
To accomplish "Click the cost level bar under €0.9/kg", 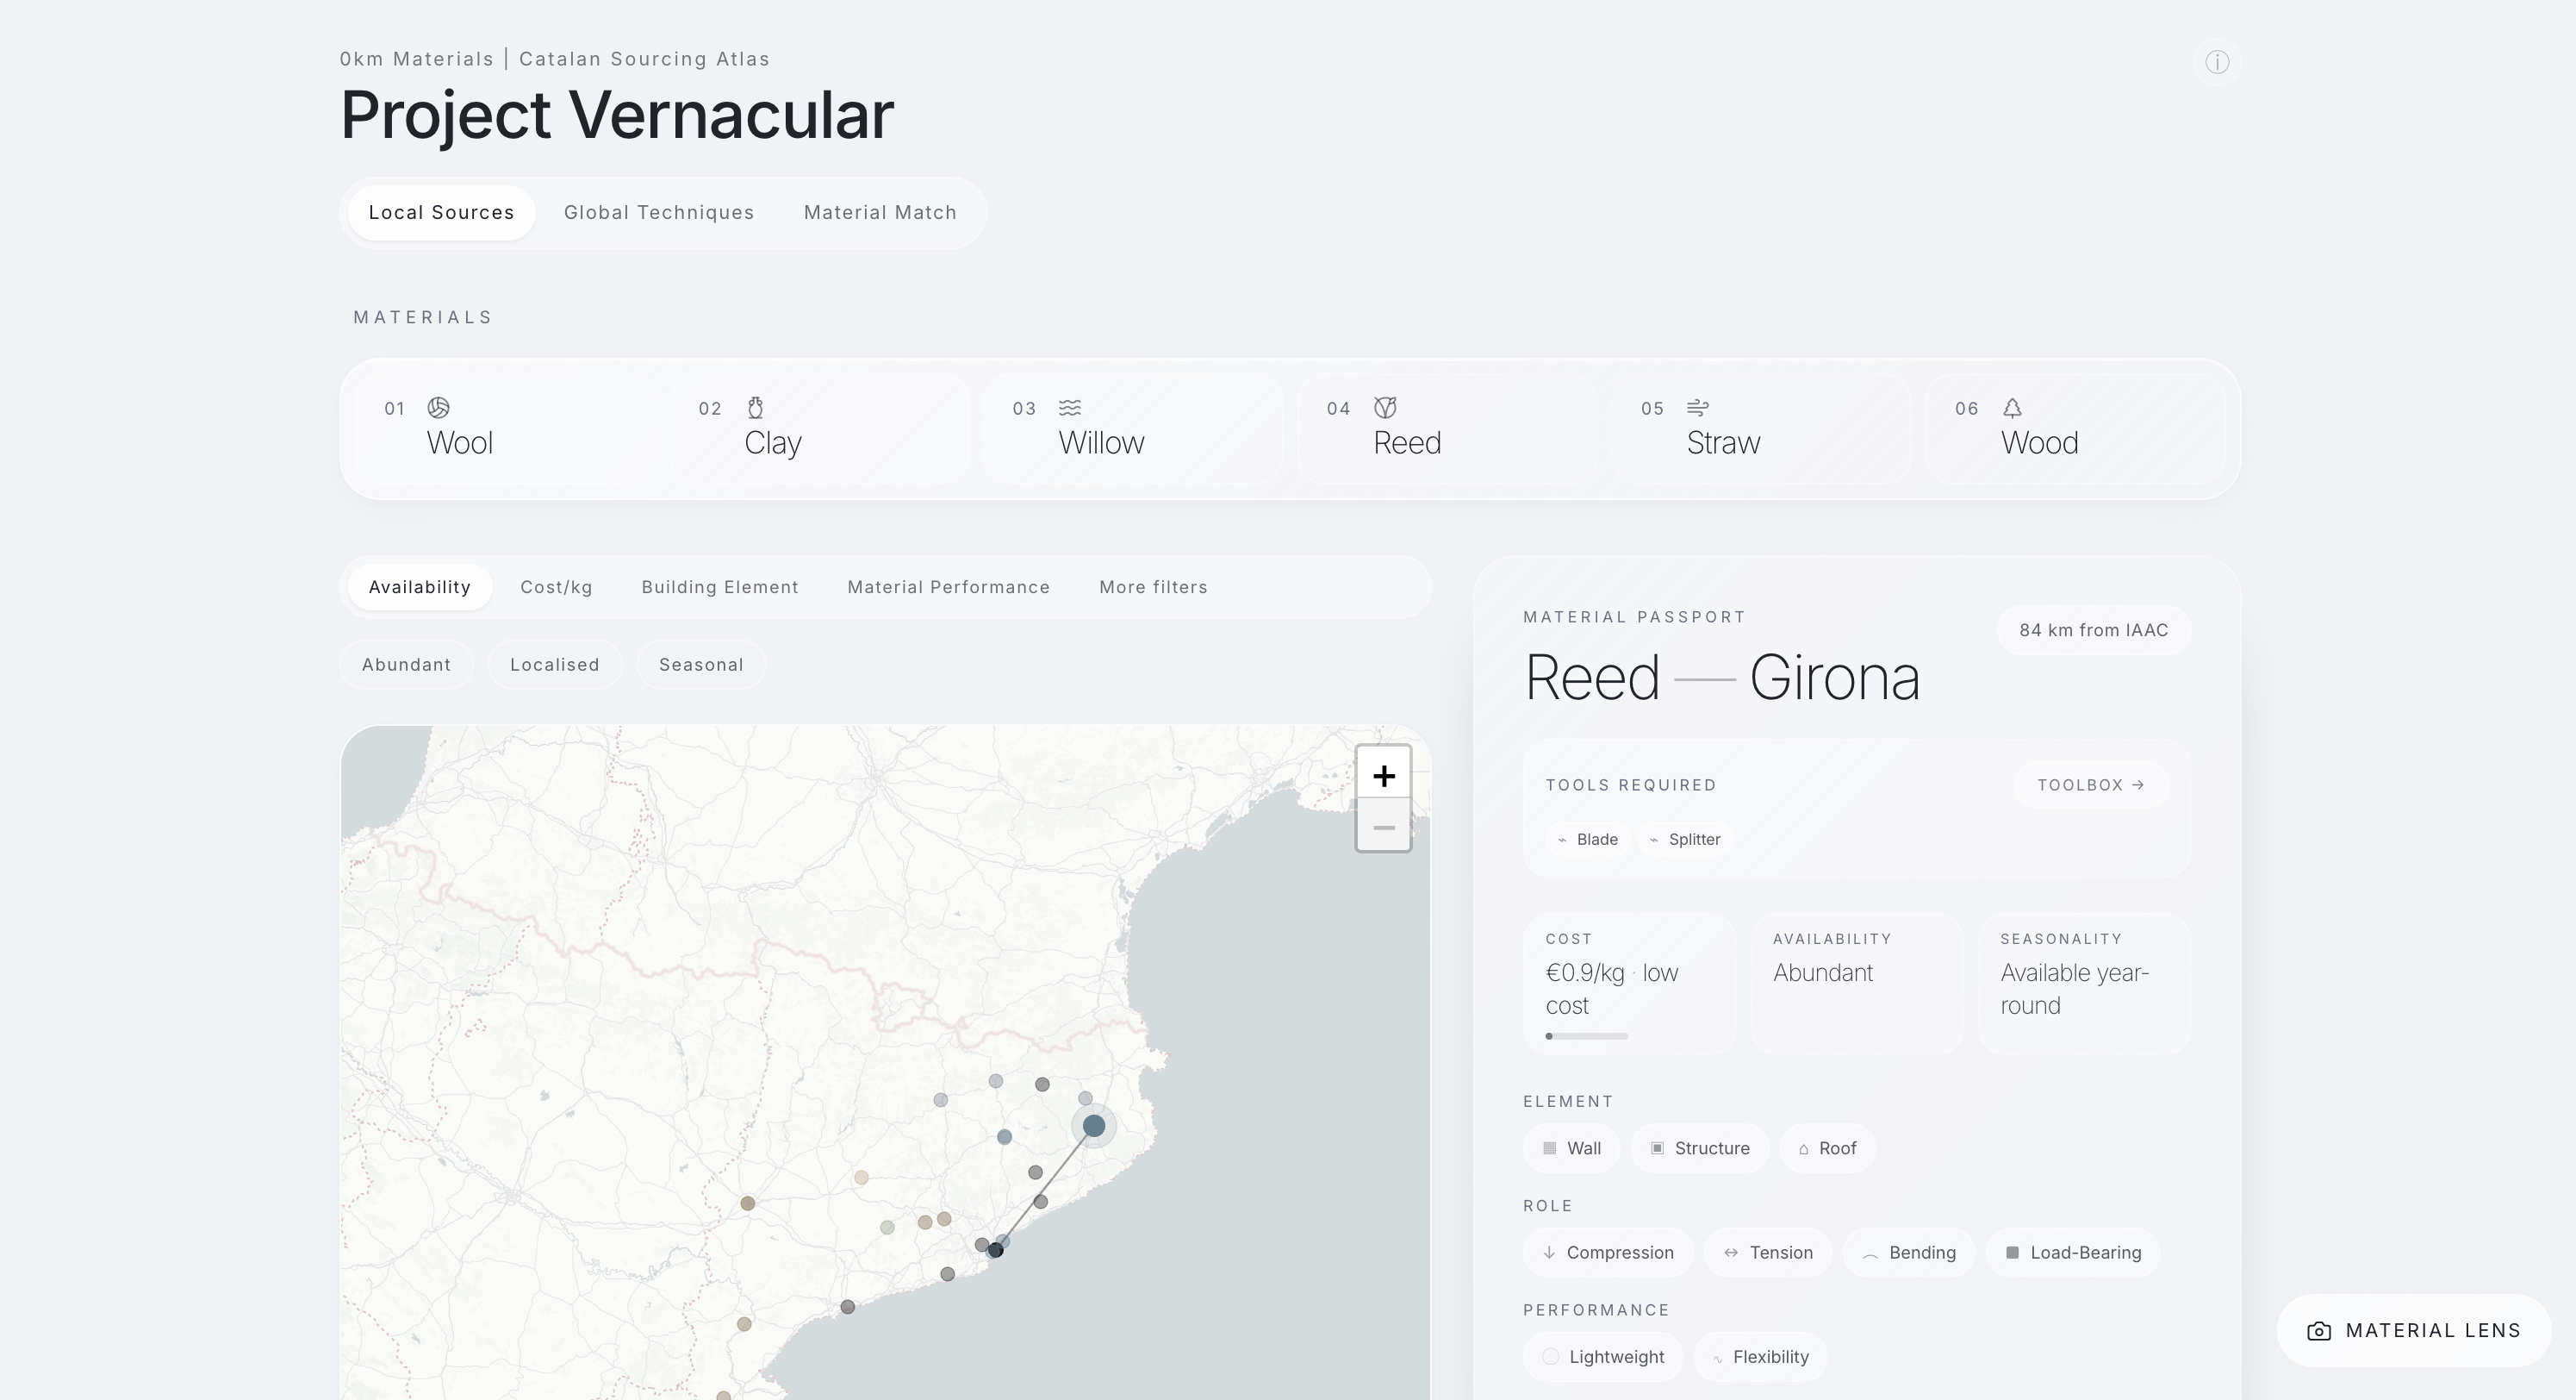I will coord(1586,1035).
